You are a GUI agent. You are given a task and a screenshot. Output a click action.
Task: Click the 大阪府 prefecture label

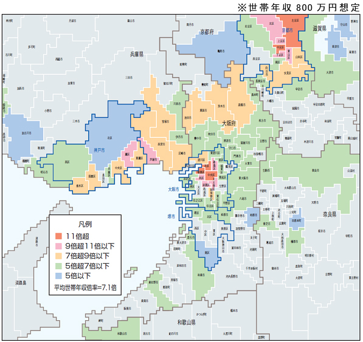(x=229, y=123)
